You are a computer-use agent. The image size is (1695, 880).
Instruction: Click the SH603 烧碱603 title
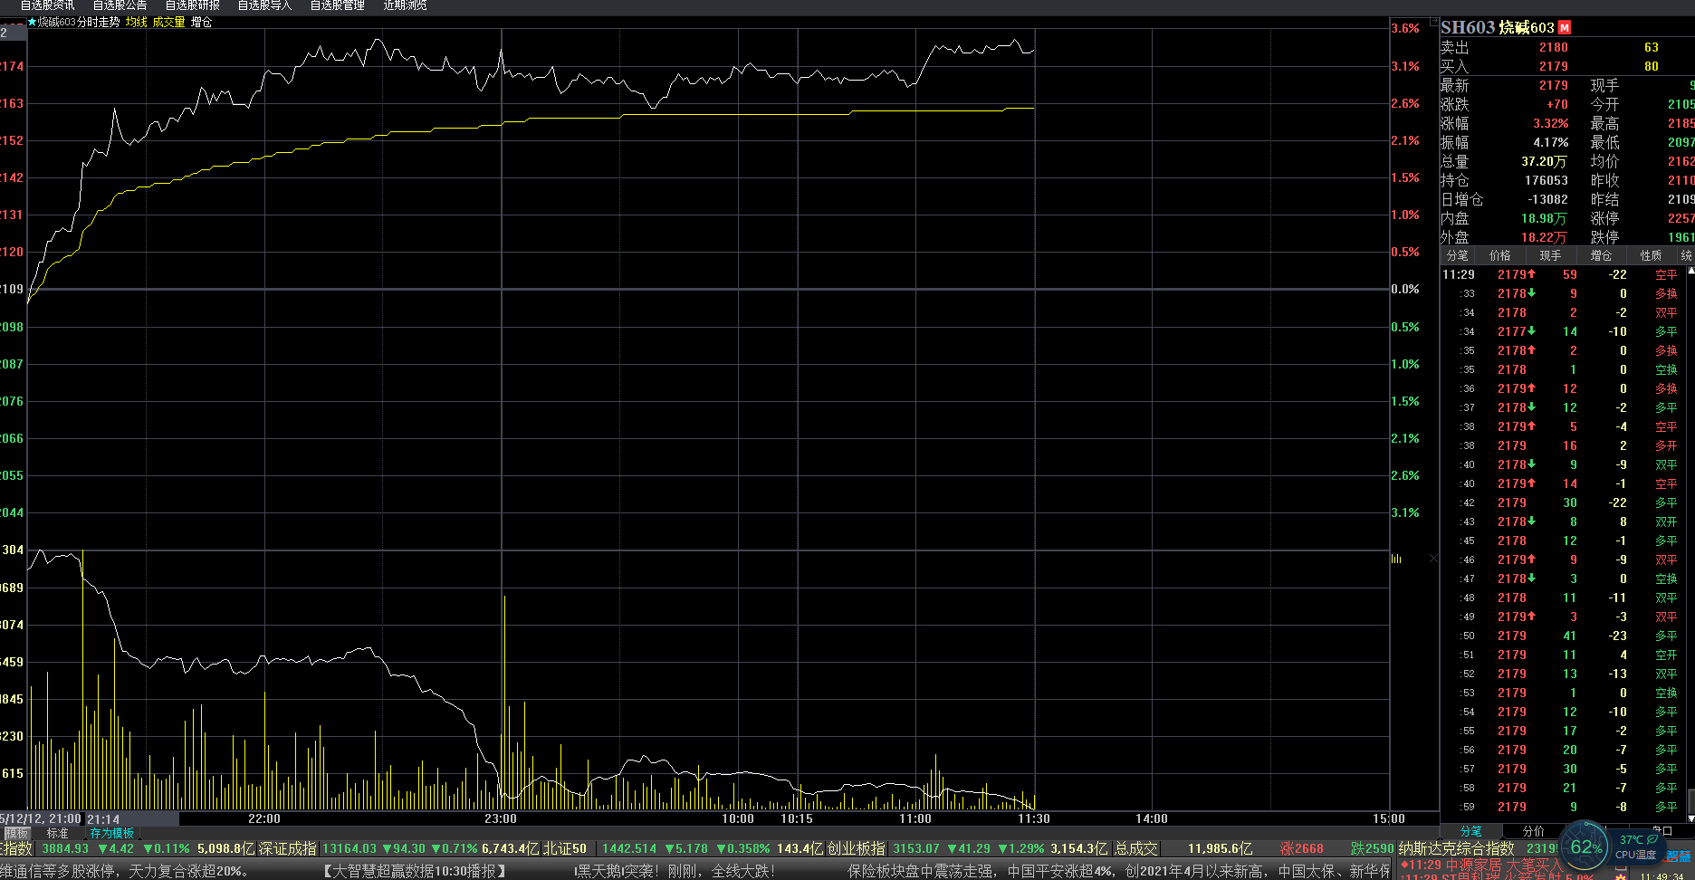(1497, 28)
